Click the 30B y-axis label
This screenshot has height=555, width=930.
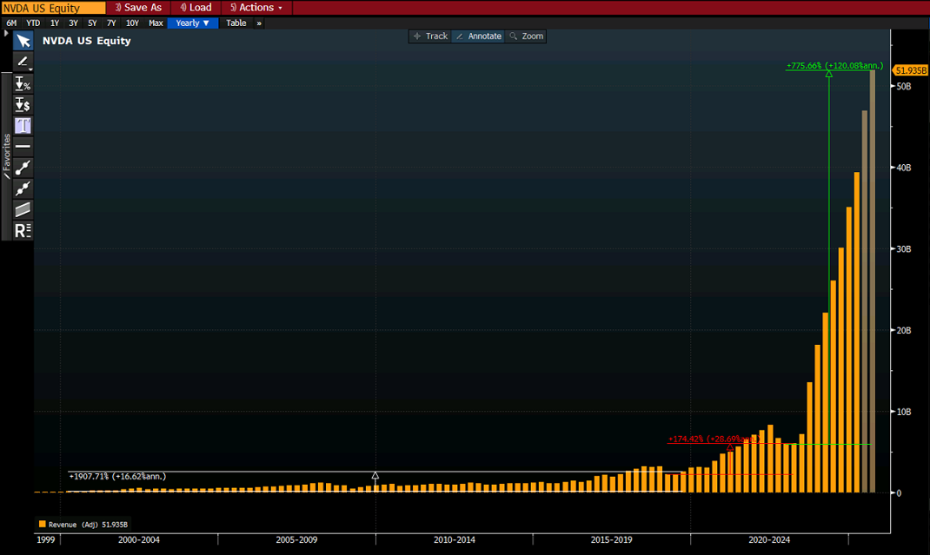(904, 249)
